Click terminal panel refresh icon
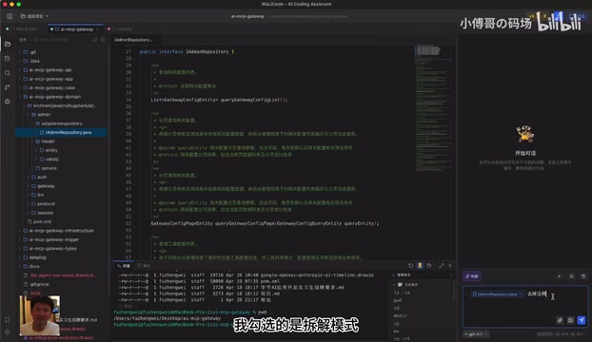Image resolution: width=592 pixels, height=342 pixels. point(411,266)
